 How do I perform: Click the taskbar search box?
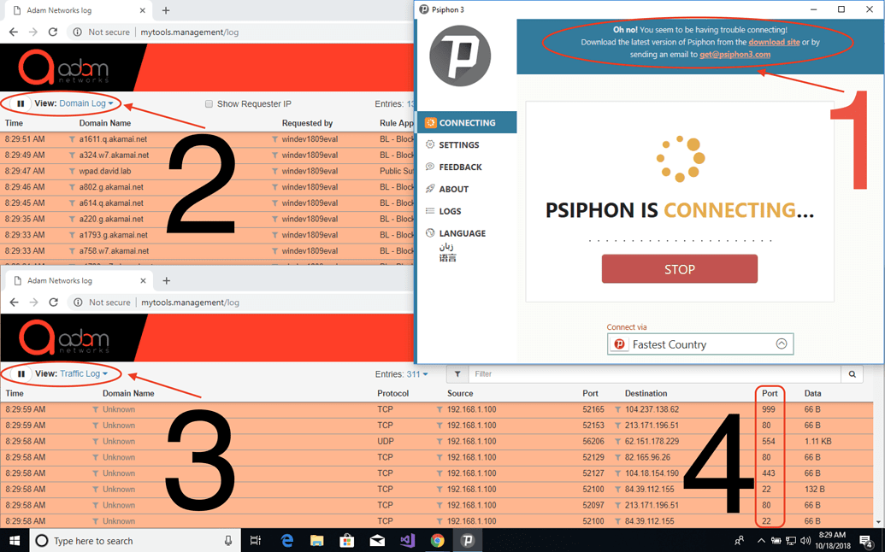135,541
